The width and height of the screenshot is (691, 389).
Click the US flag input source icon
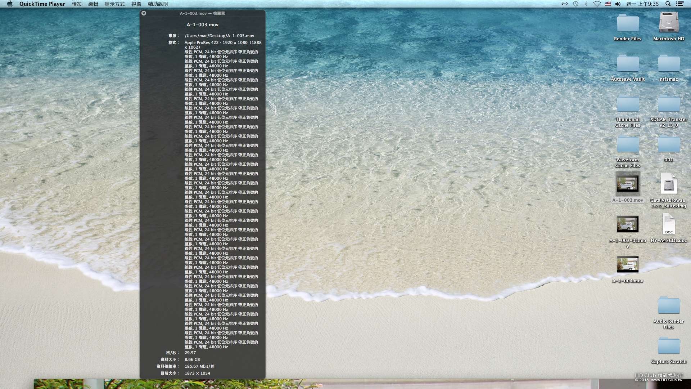pos(608,4)
